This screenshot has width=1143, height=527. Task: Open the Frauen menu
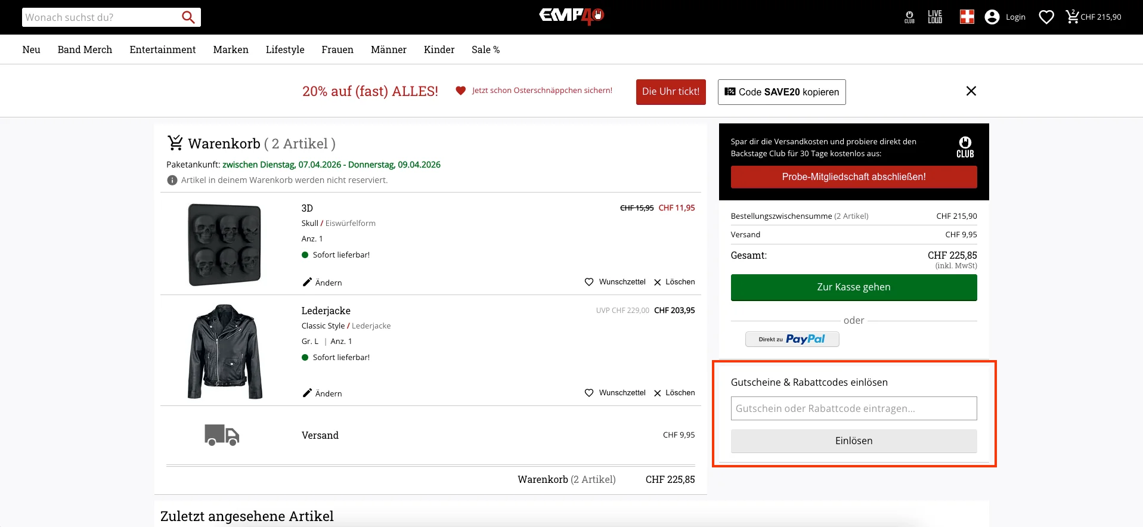(337, 49)
